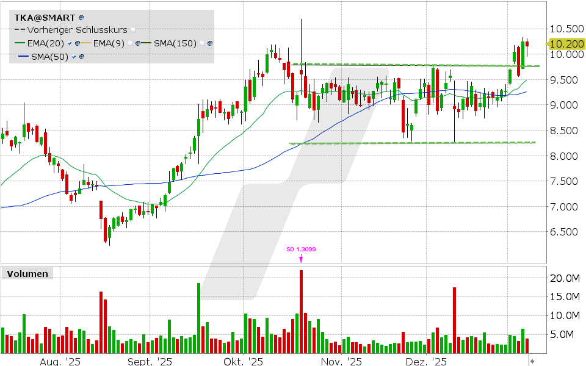586x366 pixels.
Task: Disable the SMA(50) indicator checkbox
Action: tap(73, 57)
